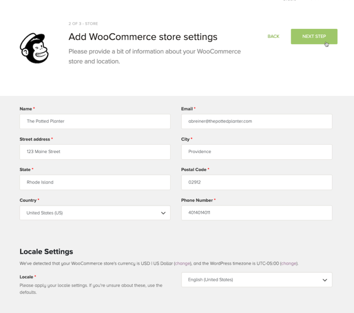Click the Add WooCommerce store settings heading
The width and height of the screenshot is (354, 313).
[x=142, y=37]
